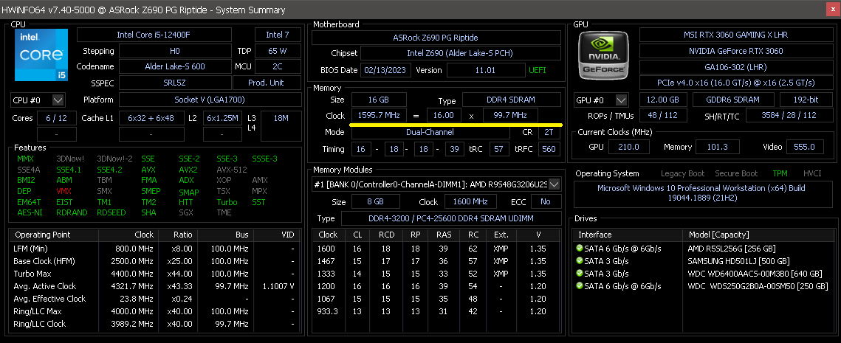
Task: Open the CPU #0 selector dropdown
Action: coord(58,100)
